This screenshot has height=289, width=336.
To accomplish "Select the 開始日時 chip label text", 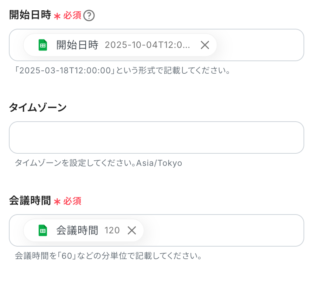I will point(77,45).
